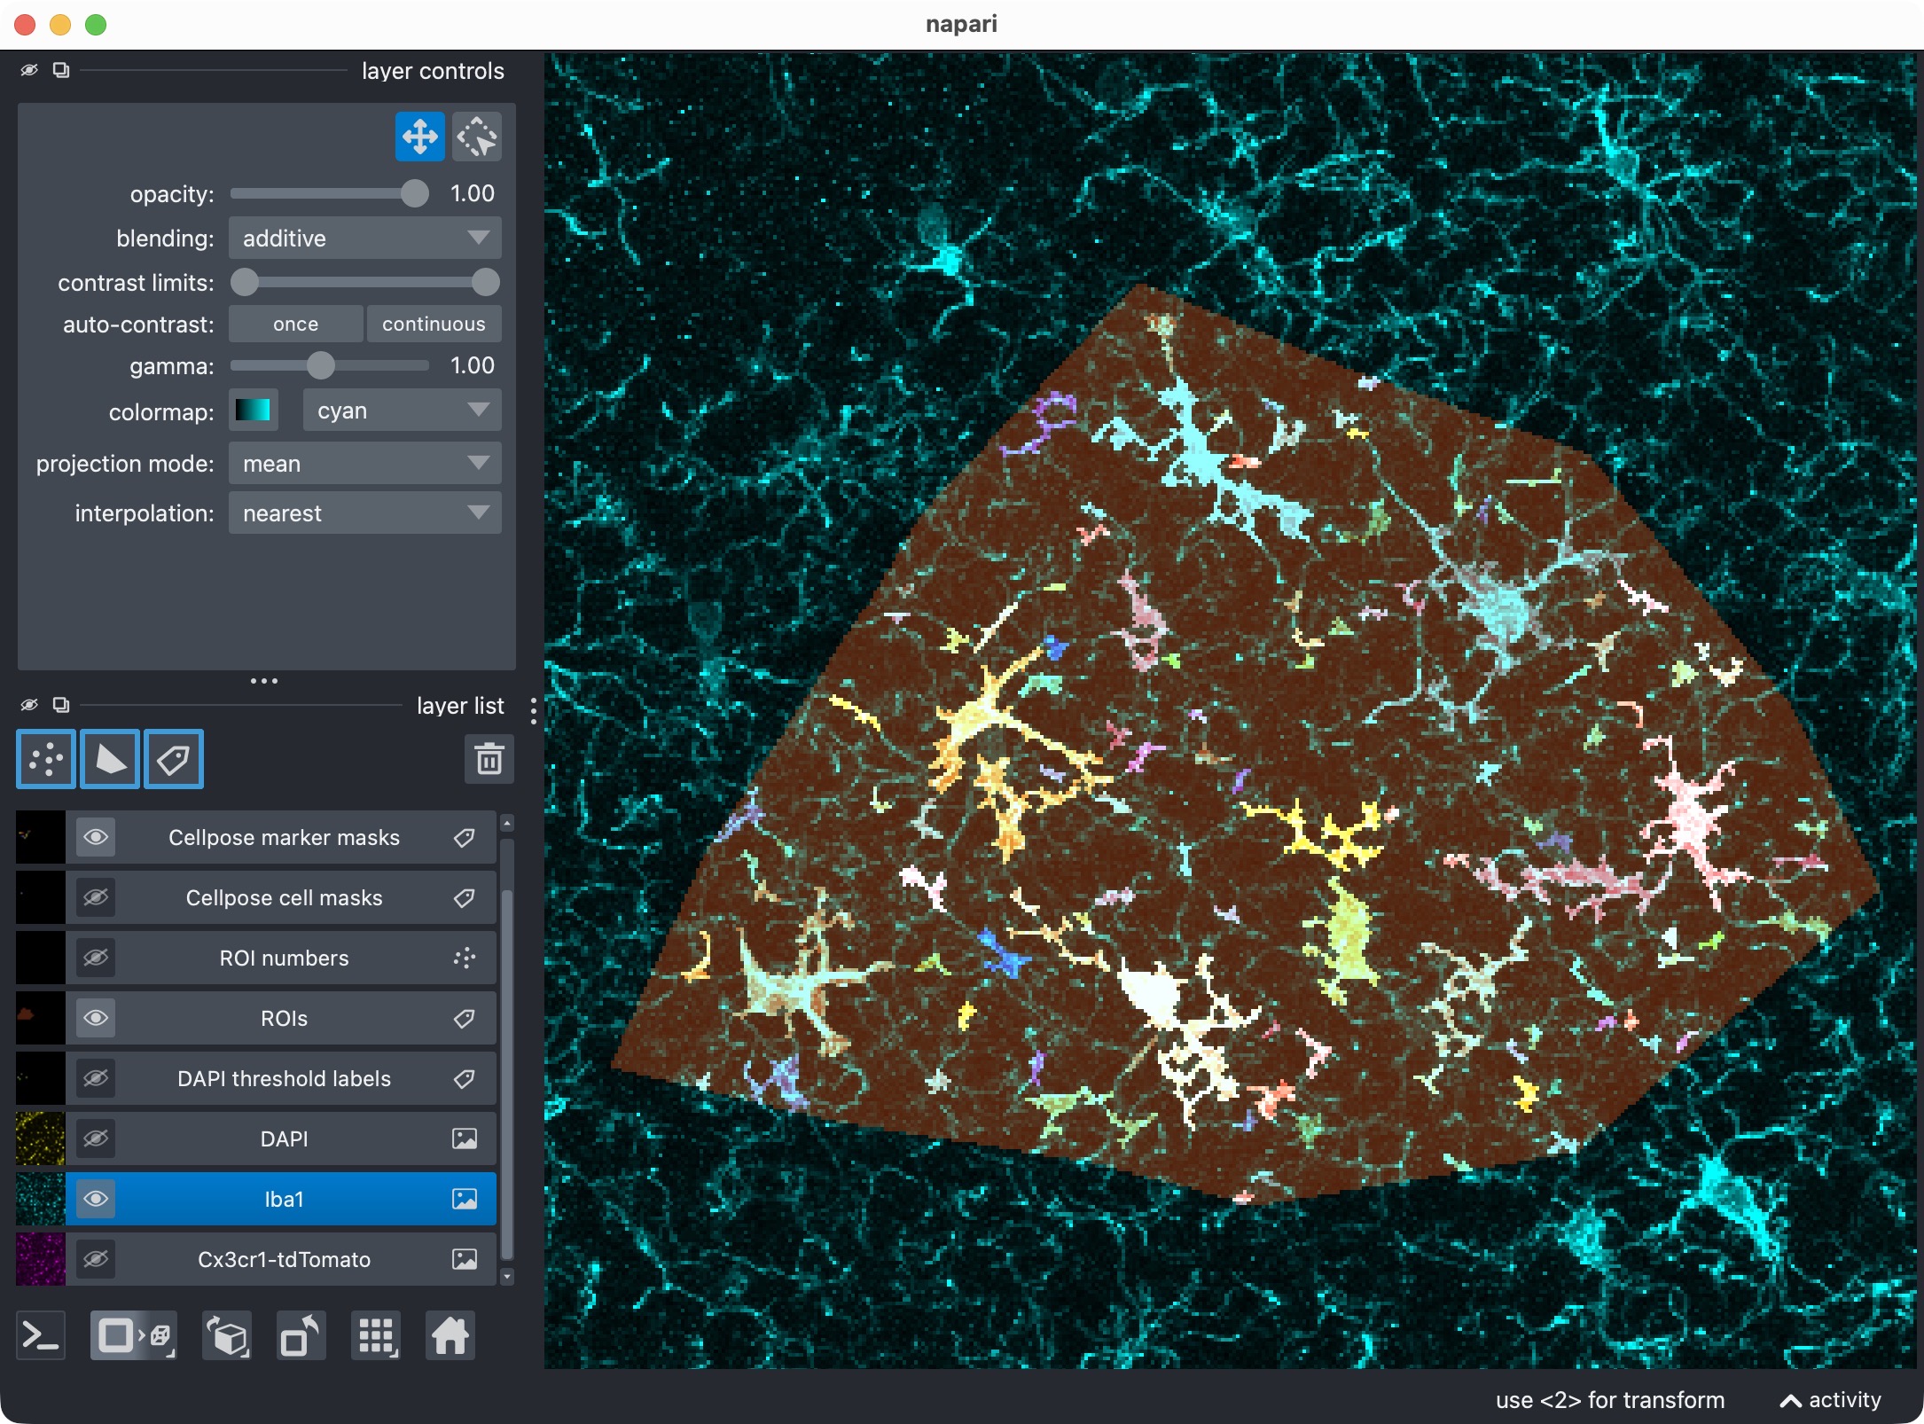Viewport: 1924px width, 1424px height.
Task: Show the DAPI layer
Action: click(x=96, y=1139)
